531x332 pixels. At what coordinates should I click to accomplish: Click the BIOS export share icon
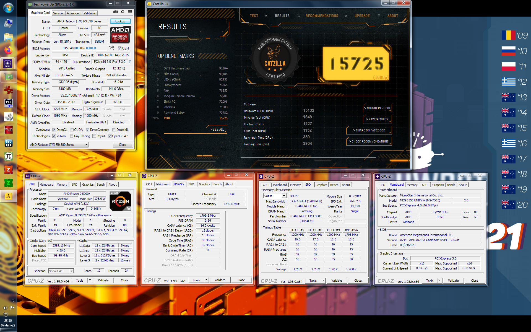[112, 48]
